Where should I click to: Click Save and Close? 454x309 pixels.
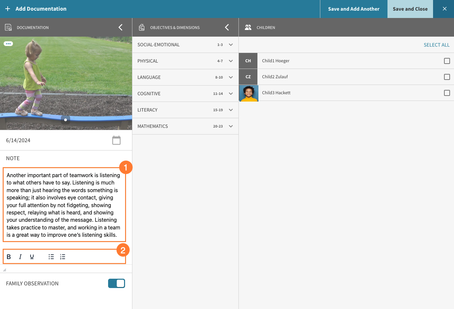pyautogui.click(x=410, y=9)
